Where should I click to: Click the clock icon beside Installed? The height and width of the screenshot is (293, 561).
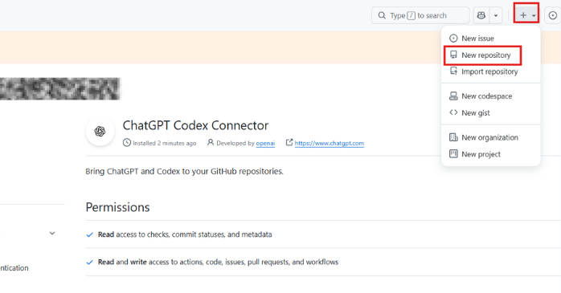(x=127, y=143)
